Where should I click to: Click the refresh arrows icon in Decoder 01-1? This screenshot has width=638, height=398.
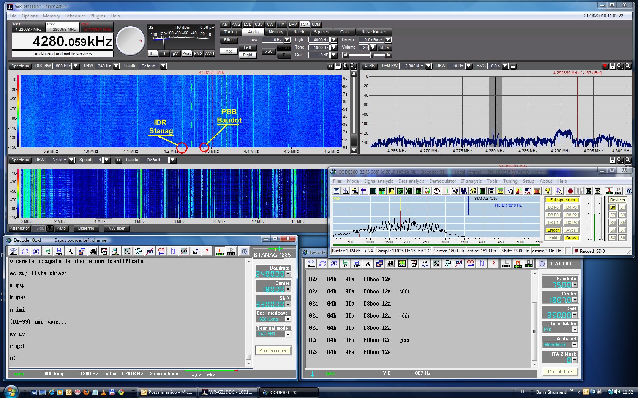(x=25, y=251)
